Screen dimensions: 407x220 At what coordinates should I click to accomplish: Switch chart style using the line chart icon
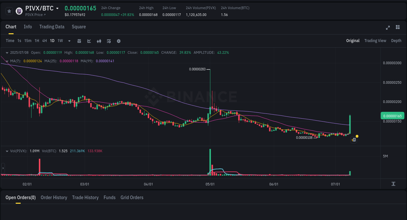(89, 41)
